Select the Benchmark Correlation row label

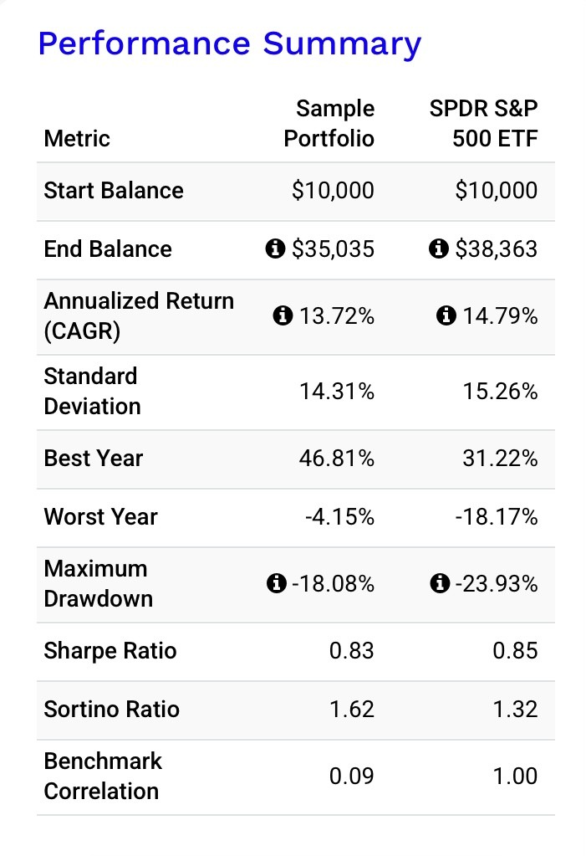(x=103, y=776)
